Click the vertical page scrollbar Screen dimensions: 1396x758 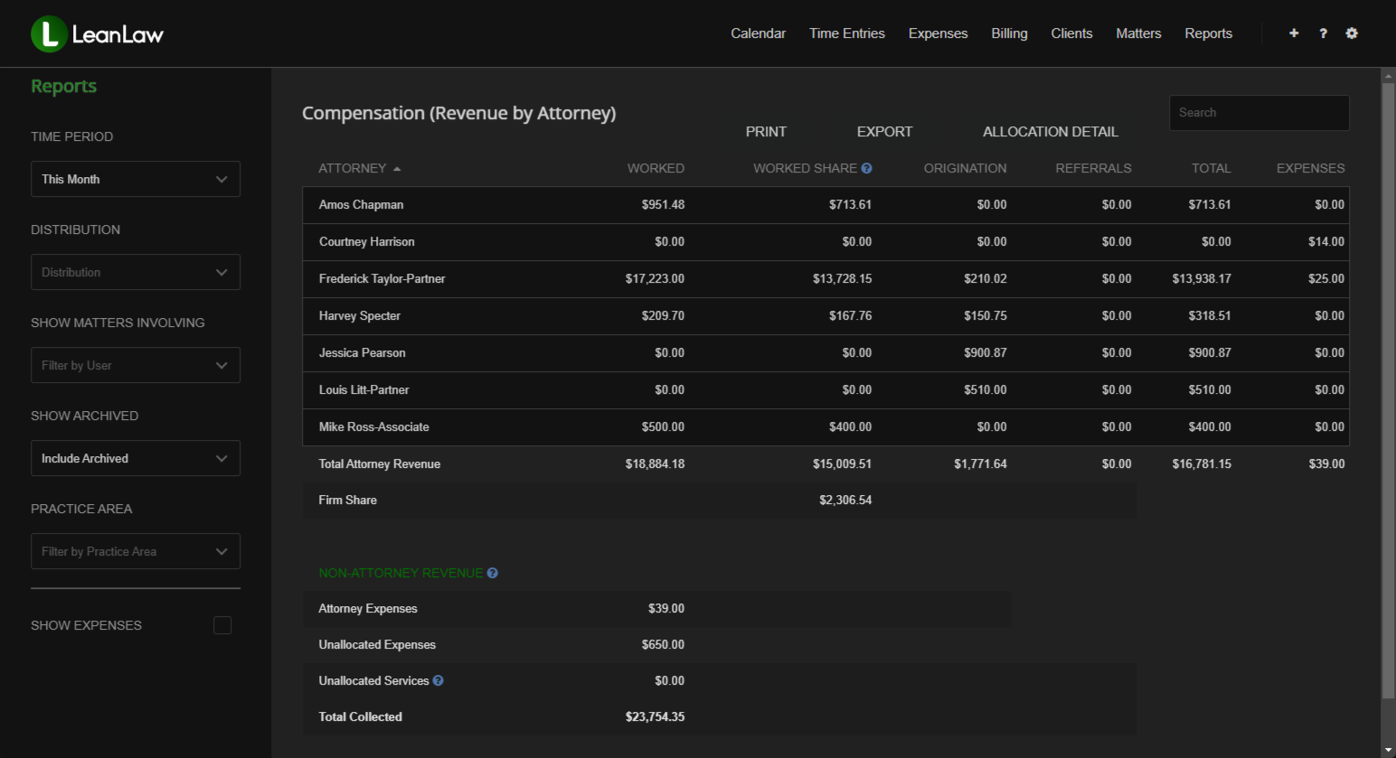click(1388, 390)
